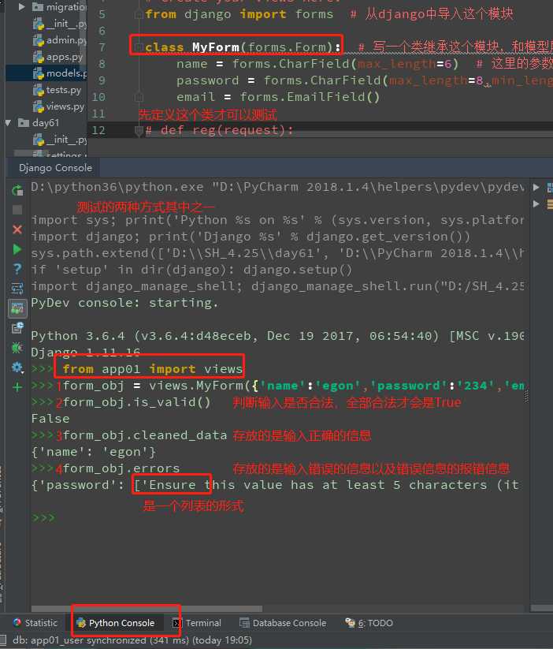The height and width of the screenshot is (649, 553).
Task: Open the Database Console tab
Action: 283,623
